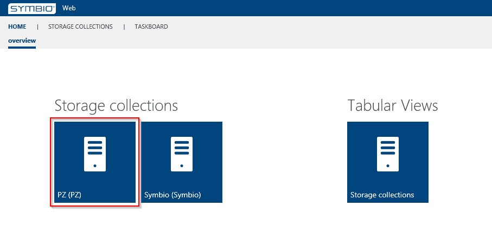Click the server icon in Symbio tile
The height and width of the screenshot is (252, 492).
182,153
